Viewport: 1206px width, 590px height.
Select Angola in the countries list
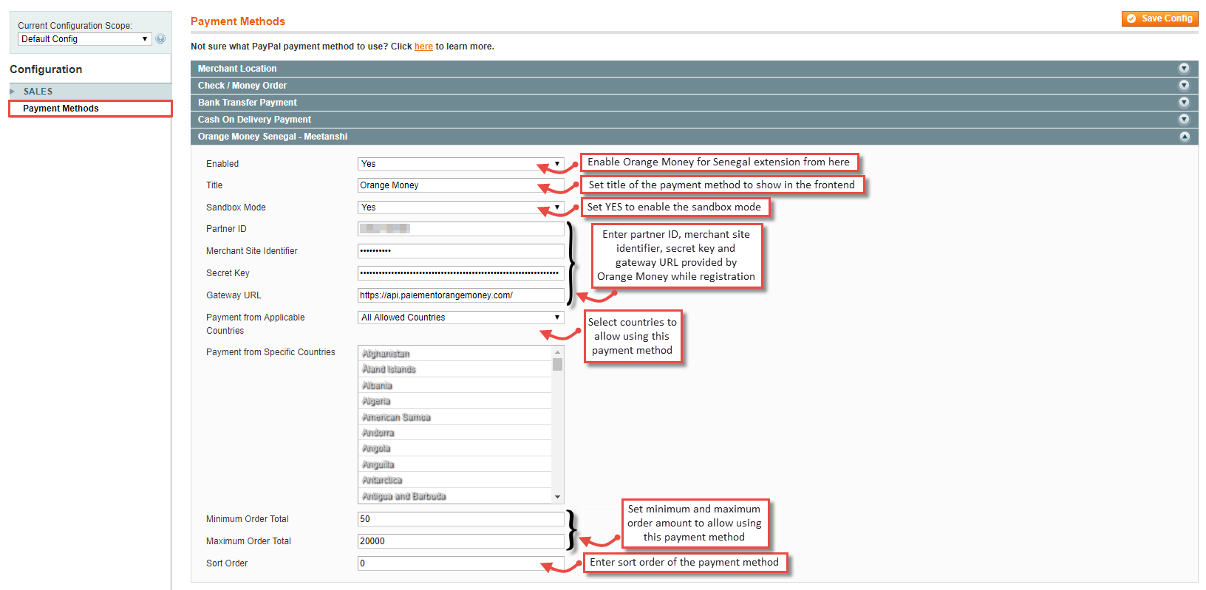tap(454, 448)
